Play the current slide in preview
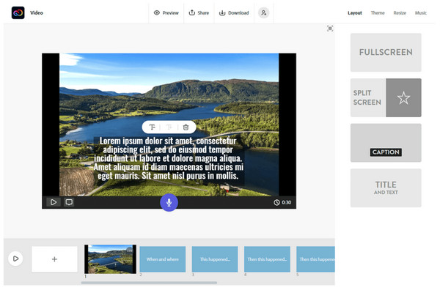 54,202
